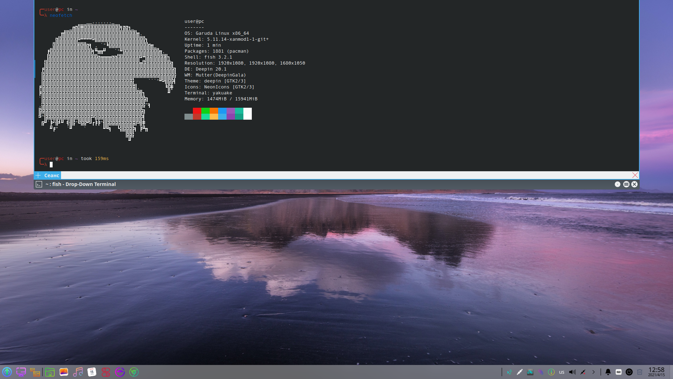Click the show desktop strip at panel edge
The height and width of the screenshot is (379, 673).
(x=671, y=372)
